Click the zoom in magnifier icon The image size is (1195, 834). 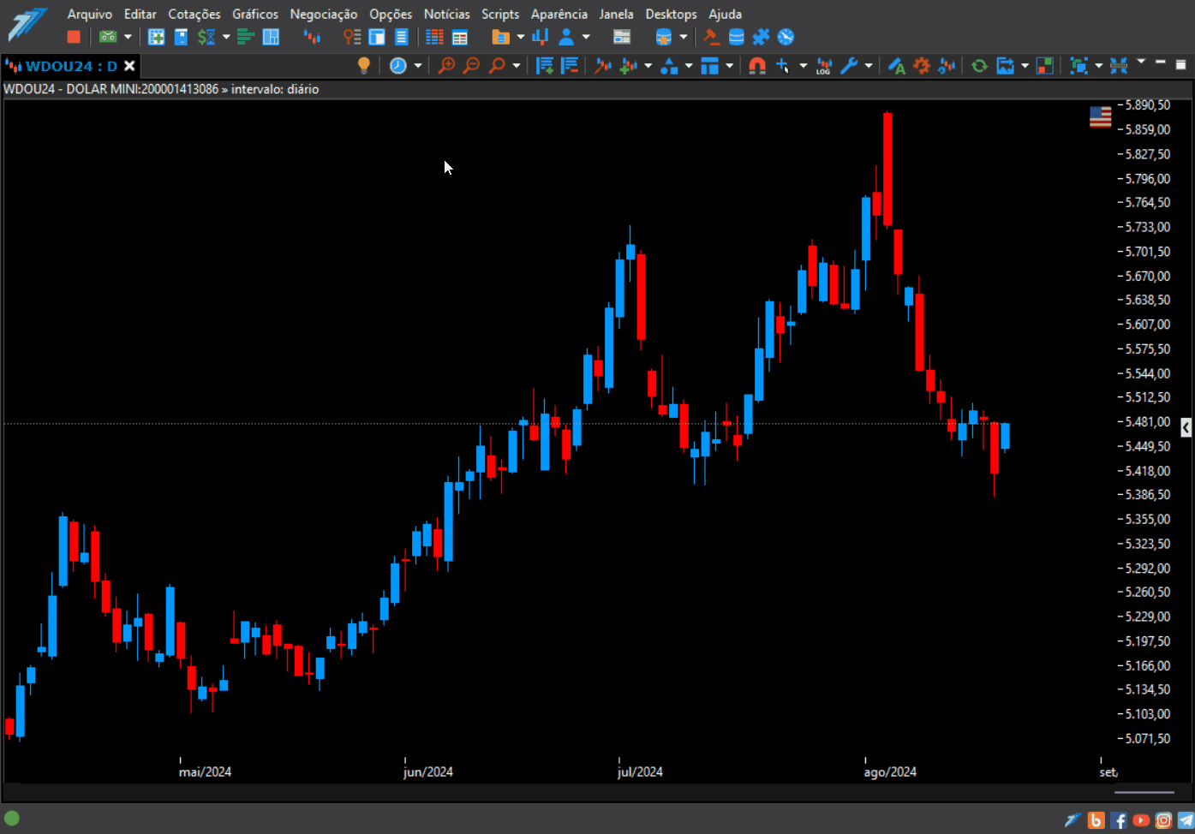446,66
